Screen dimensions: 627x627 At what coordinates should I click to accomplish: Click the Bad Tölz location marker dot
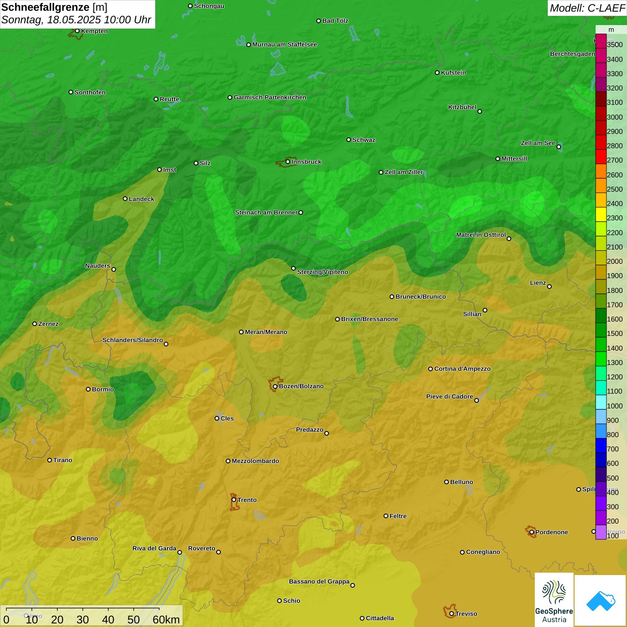318,21
